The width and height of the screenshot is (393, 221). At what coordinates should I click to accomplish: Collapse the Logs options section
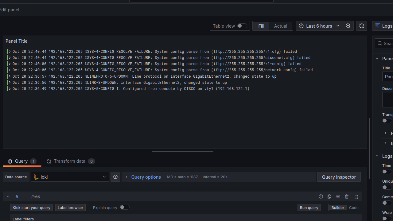point(377,156)
